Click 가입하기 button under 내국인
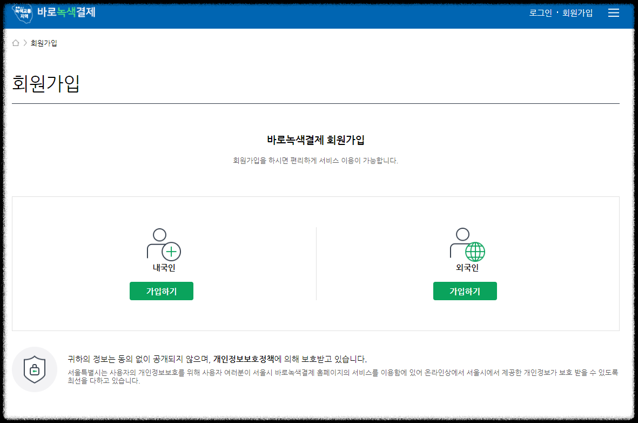 162,291
